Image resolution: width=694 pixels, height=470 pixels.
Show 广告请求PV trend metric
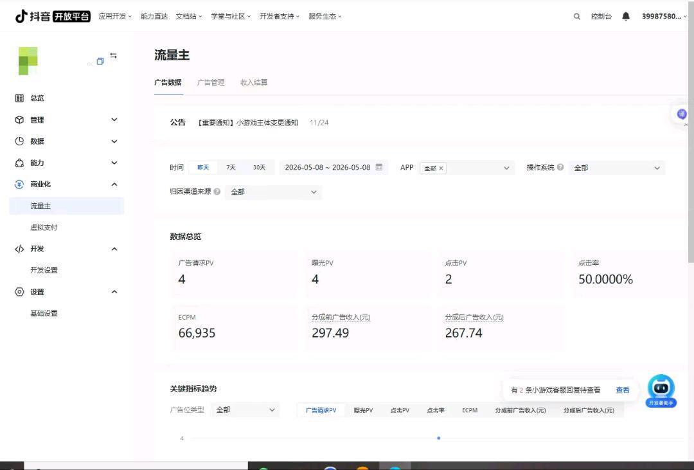(x=321, y=410)
